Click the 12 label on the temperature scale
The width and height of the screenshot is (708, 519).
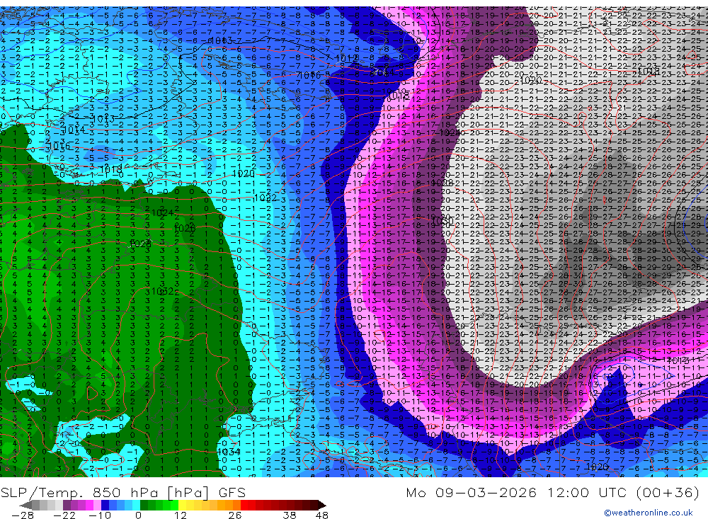tap(180, 515)
